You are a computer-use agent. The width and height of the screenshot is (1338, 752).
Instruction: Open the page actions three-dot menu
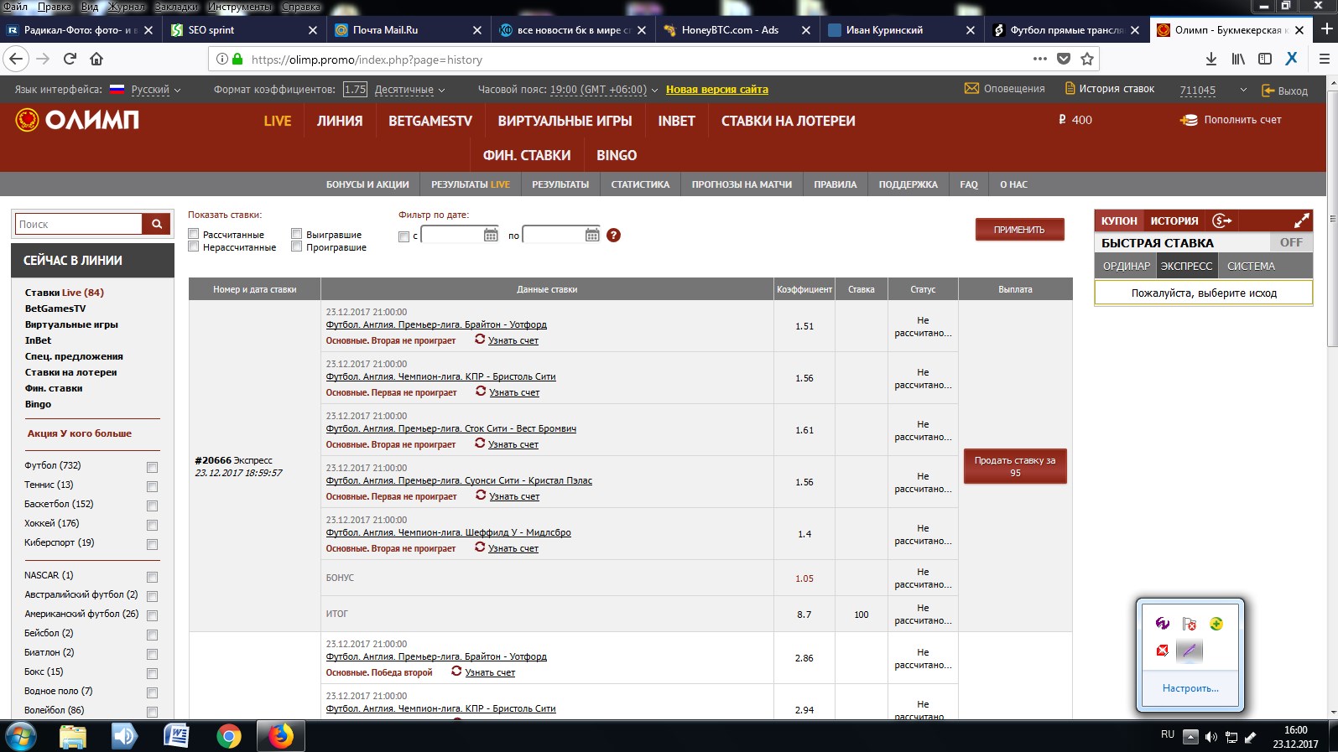1040,59
